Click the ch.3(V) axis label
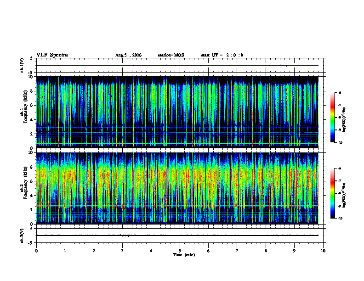This screenshot has height=281, width=364. point(22,236)
